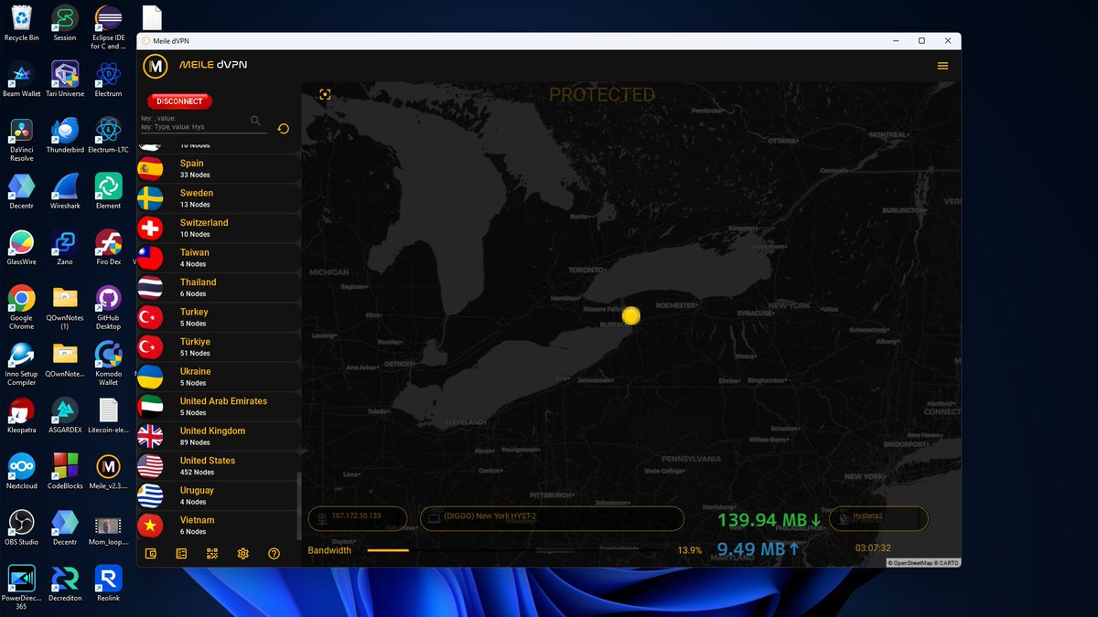Open settings gear in Meile bottom toolbar
Viewport: 1098px width, 617px height.
coord(242,553)
